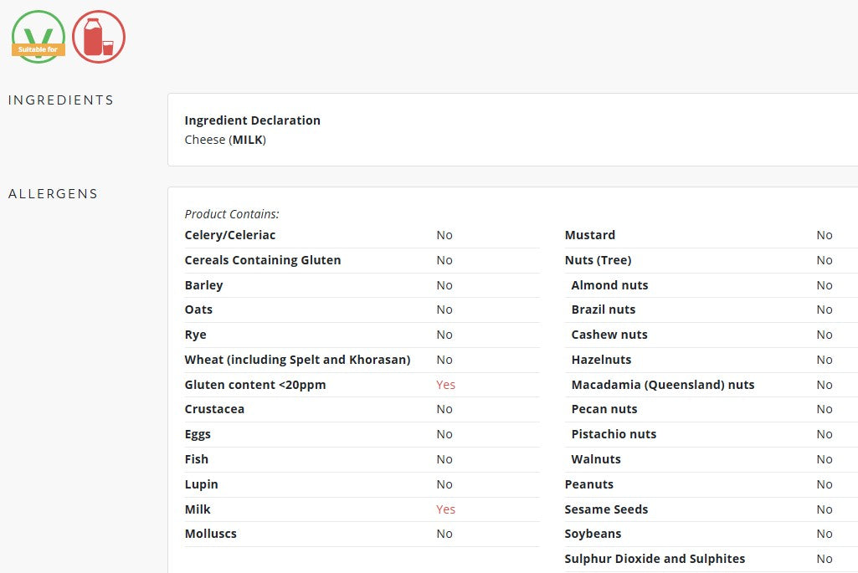Select the ALLERGENS section heading
Screen dimensions: 858x573
pos(53,193)
